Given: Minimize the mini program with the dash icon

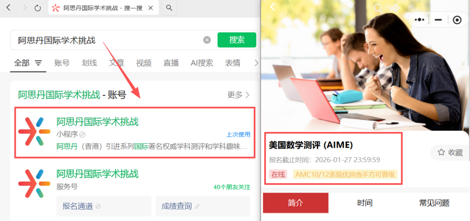Looking at the screenshot, I should tap(438, 20).
